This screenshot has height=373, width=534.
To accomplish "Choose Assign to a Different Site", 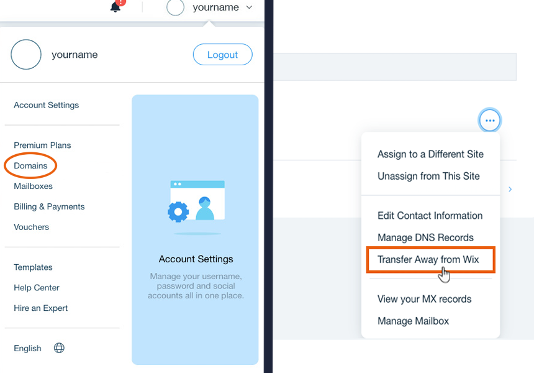I will pos(430,154).
